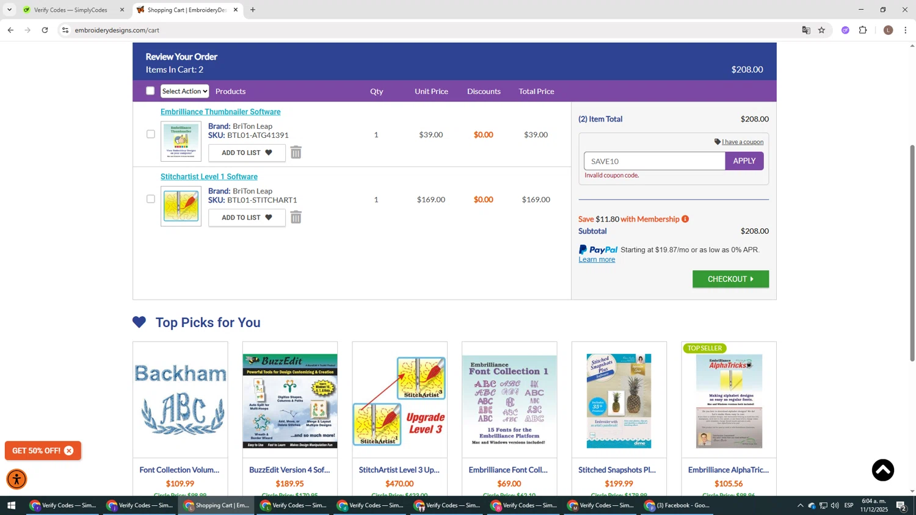
Task: Apply the coupon code
Action: (744, 161)
